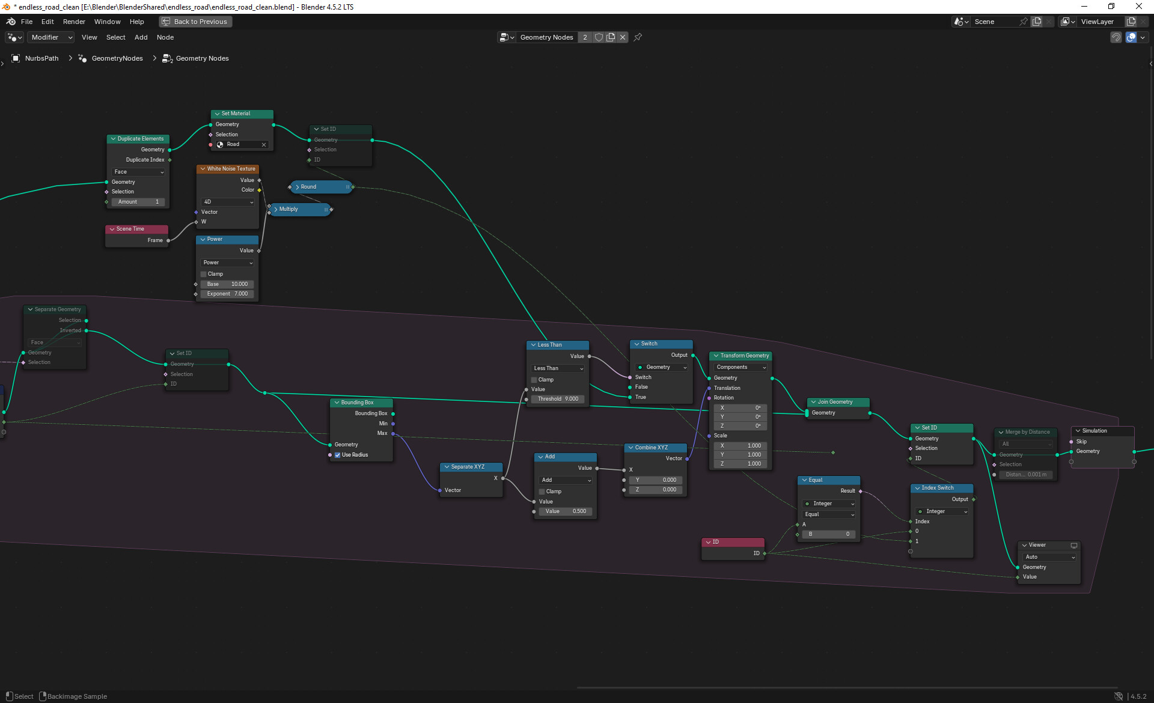Toggle Clamp checkbox in Less Than node
The image size is (1154, 703).
[x=534, y=380]
